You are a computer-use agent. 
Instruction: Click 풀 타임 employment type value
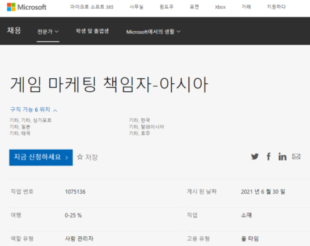250,239
